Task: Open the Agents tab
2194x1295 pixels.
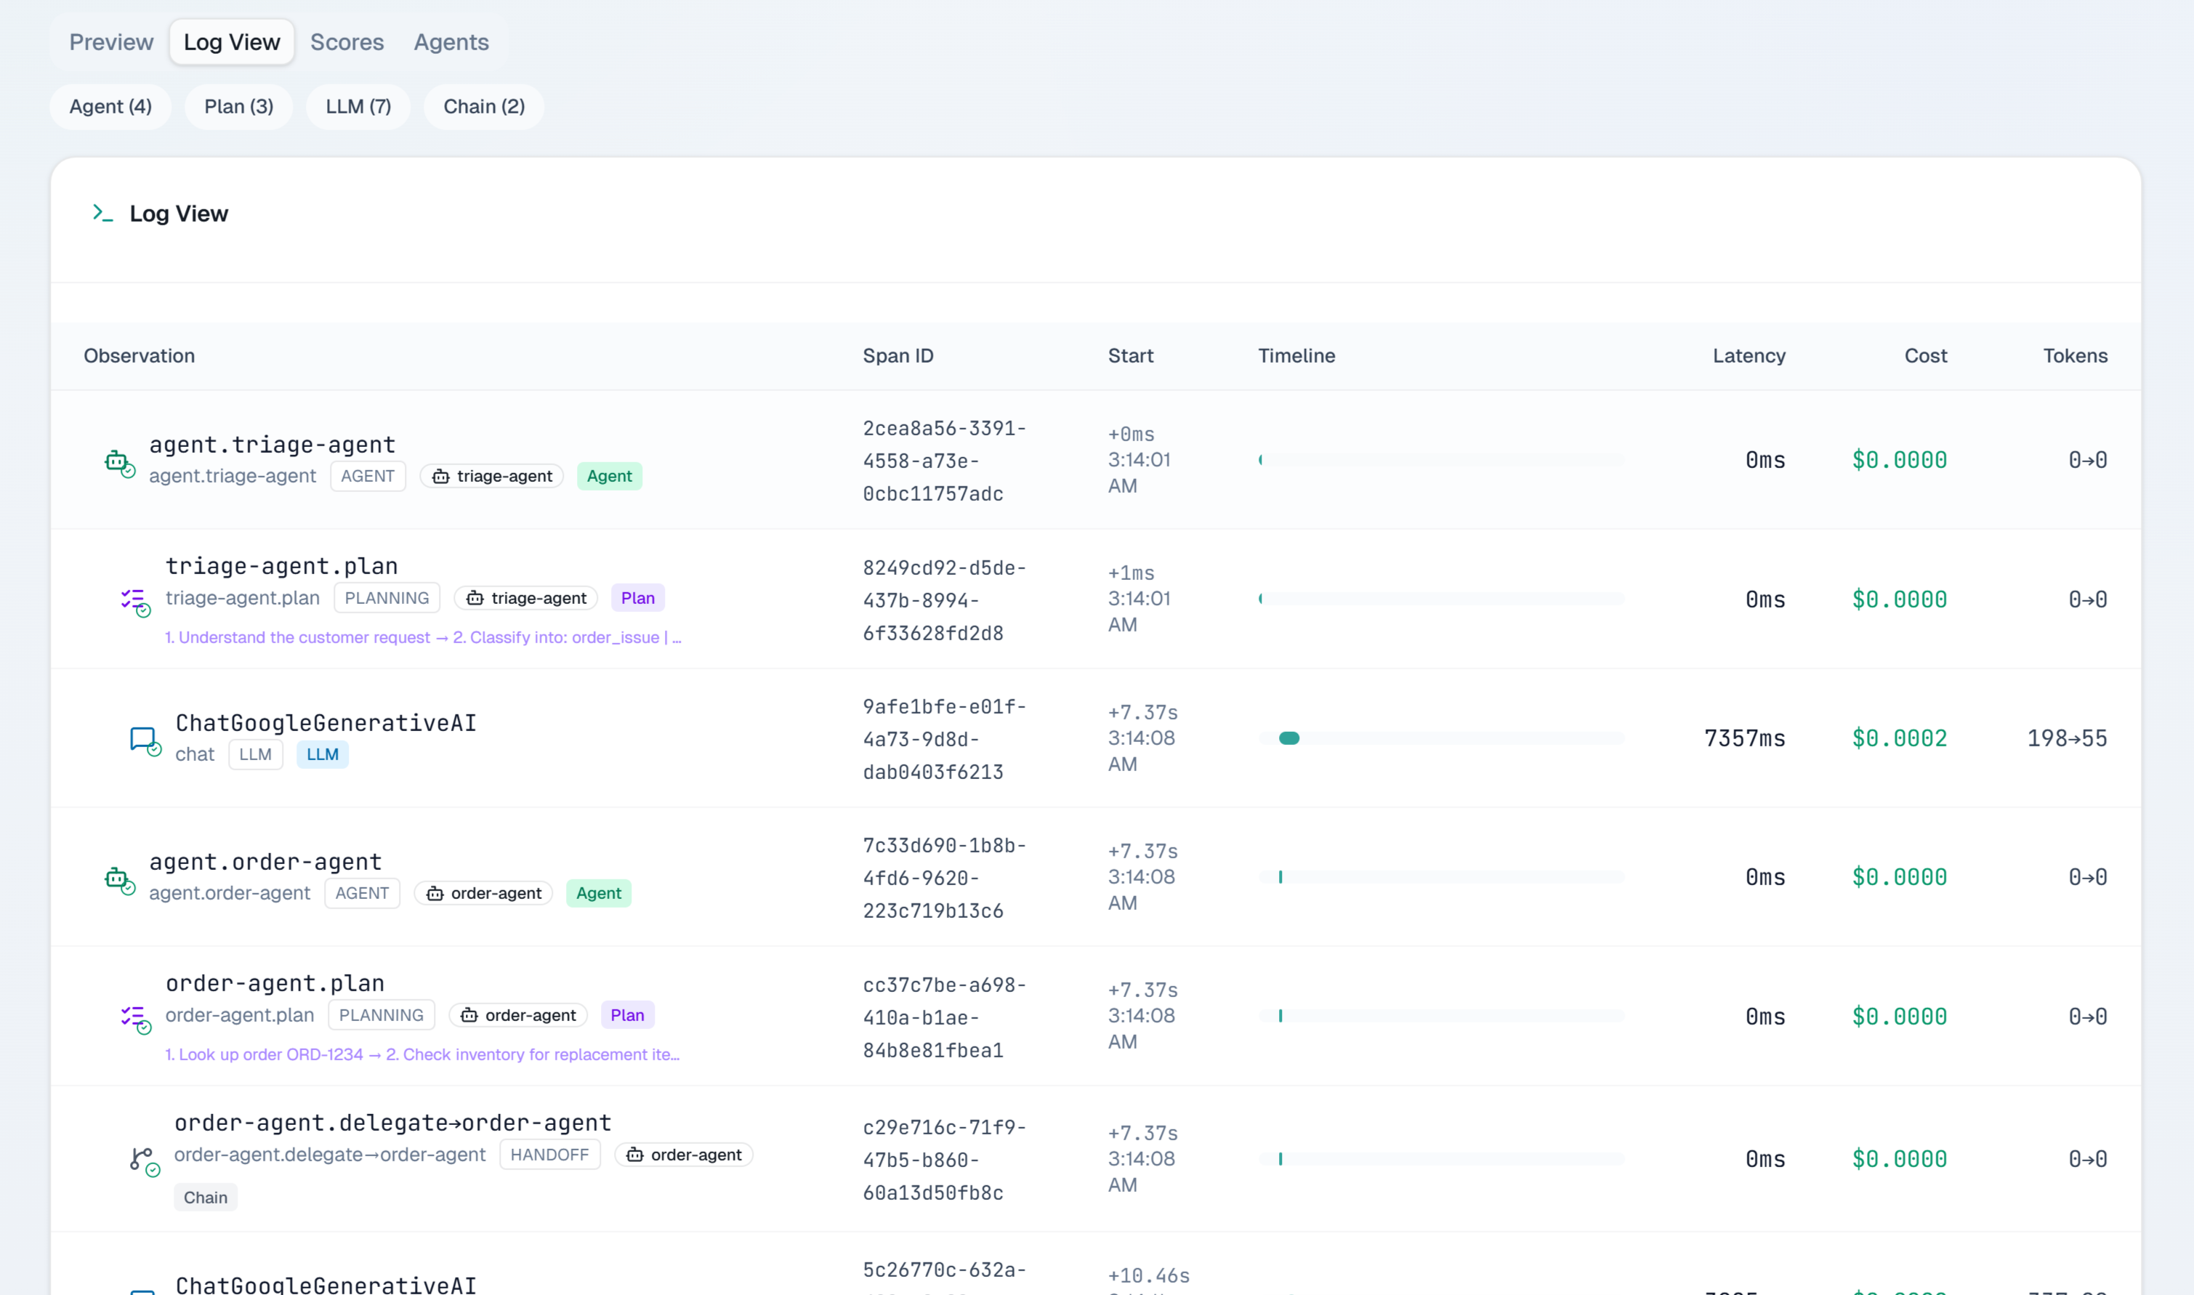Action: [x=451, y=42]
